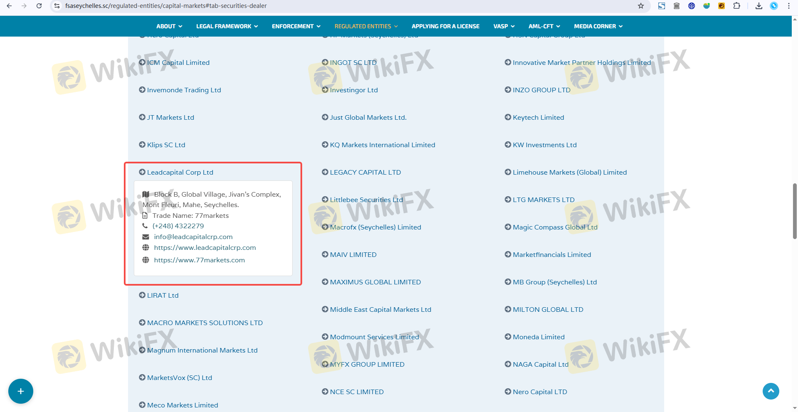Viewport: 798px width, 412px height.
Task: Open the browser downloads icon
Action: (x=759, y=6)
